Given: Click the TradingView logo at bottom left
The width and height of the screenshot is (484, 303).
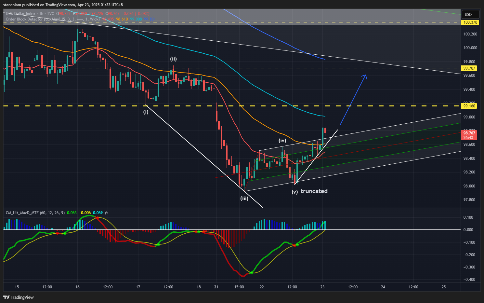Looking at the screenshot, I should 19,297.
